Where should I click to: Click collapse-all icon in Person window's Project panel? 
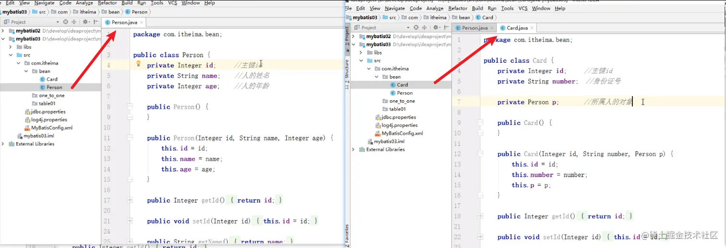(74, 22)
